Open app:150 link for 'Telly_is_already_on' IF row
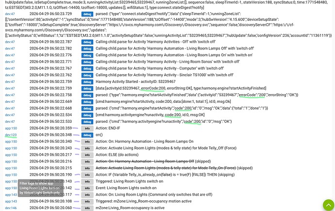 [x=11, y=175]
